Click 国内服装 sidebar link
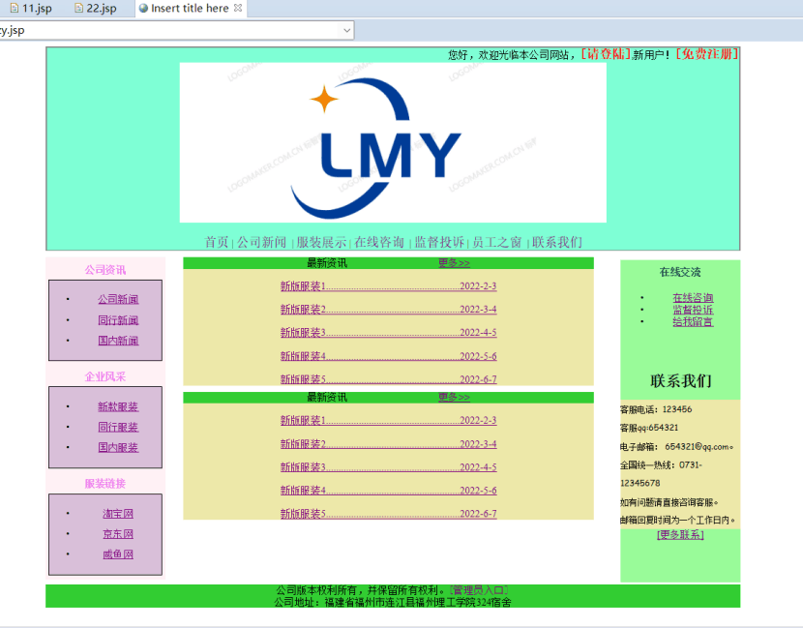This screenshot has width=803, height=628. click(118, 447)
